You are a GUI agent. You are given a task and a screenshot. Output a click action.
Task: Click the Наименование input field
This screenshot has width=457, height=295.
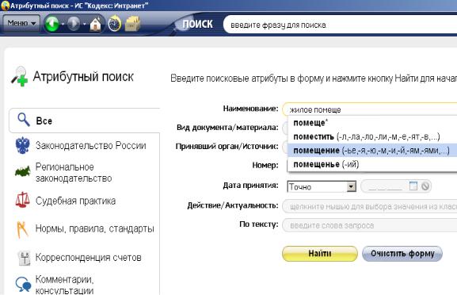coord(370,109)
